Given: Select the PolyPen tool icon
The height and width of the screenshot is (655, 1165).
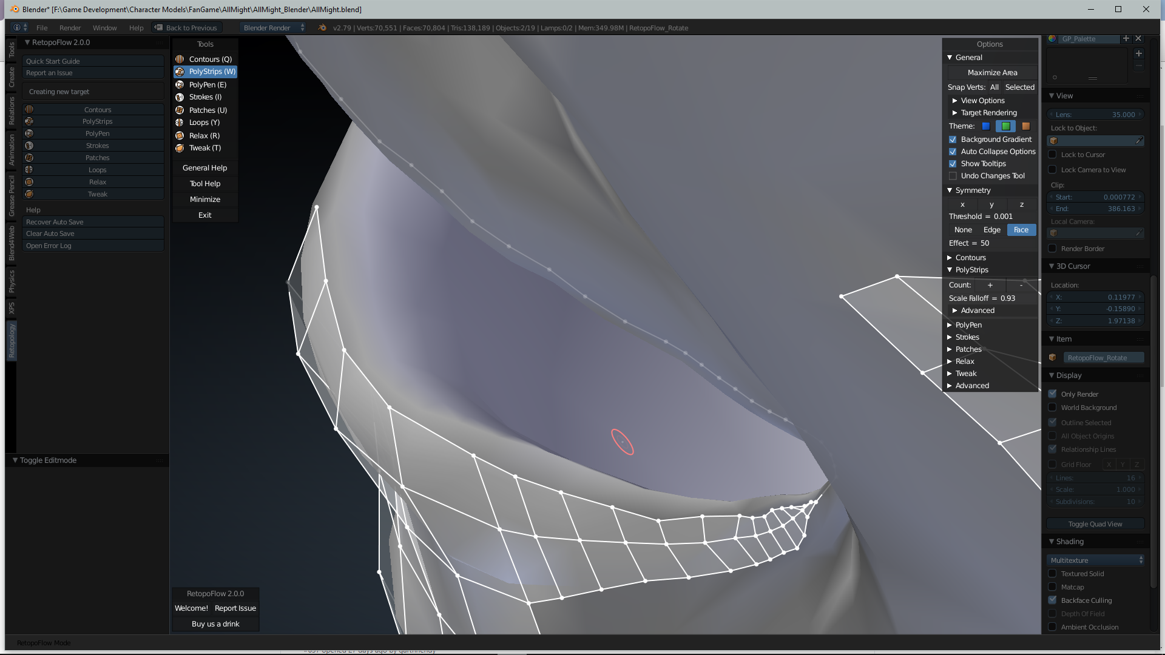Looking at the screenshot, I should pyautogui.click(x=180, y=84).
